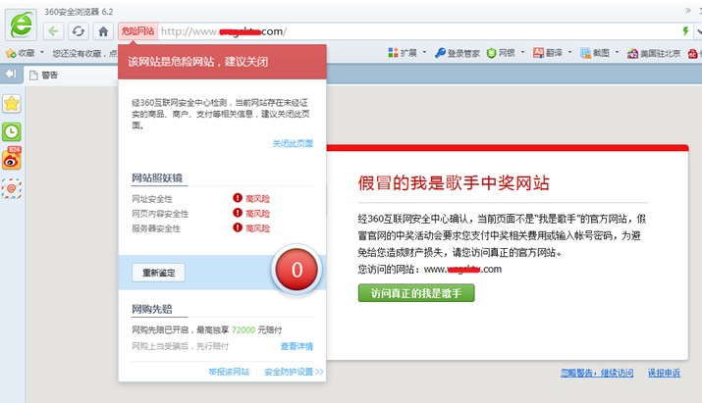Click the red score circle showing 0

coord(297,270)
